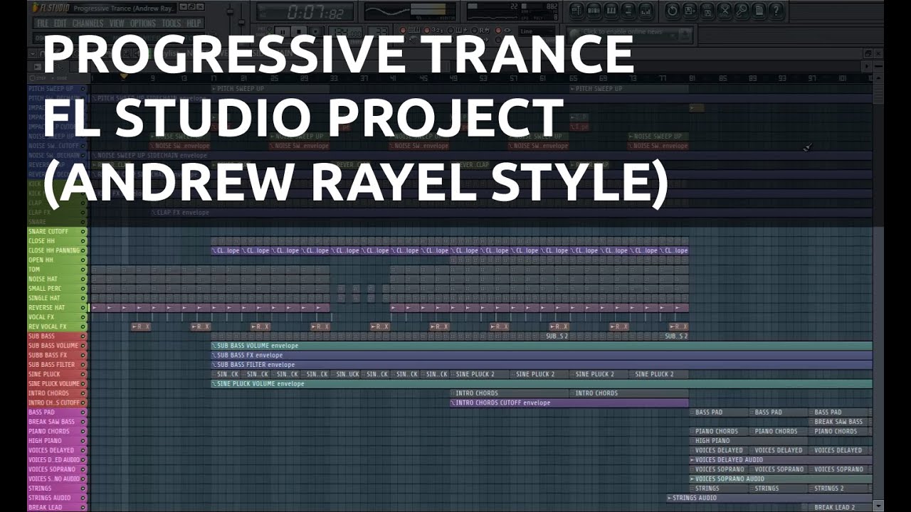Mute the SUB BASS track

pos(83,336)
